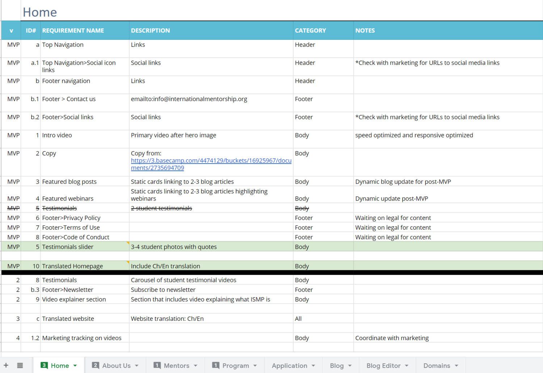Select the 'NOTES' header cell
The image size is (543, 373).
pyautogui.click(x=448, y=30)
